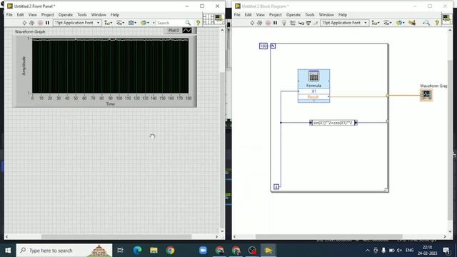The height and width of the screenshot is (257, 457).
Task: Abort execution in Block Diagram toolbar
Action: 268,23
